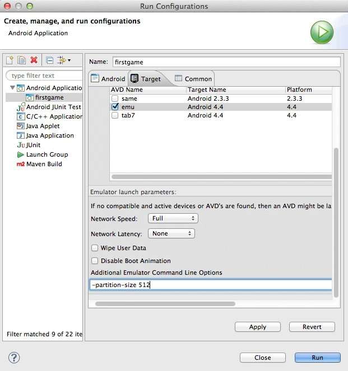Click the help question mark icon
The width and height of the screenshot is (348, 371).
click(x=14, y=358)
